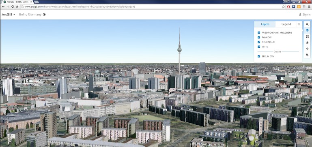Uncheck the MITTE layer checkbox
The width and height of the screenshot is (312, 147).
pyautogui.click(x=259, y=47)
